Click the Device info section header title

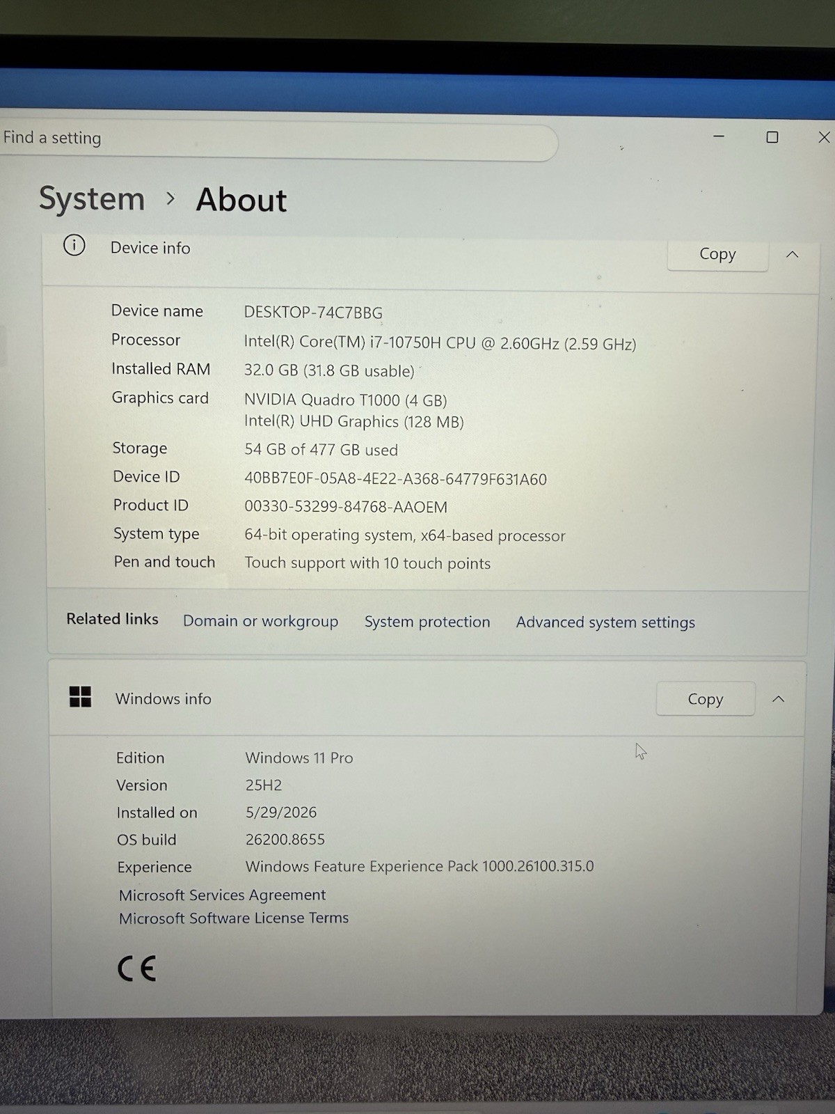(x=150, y=248)
